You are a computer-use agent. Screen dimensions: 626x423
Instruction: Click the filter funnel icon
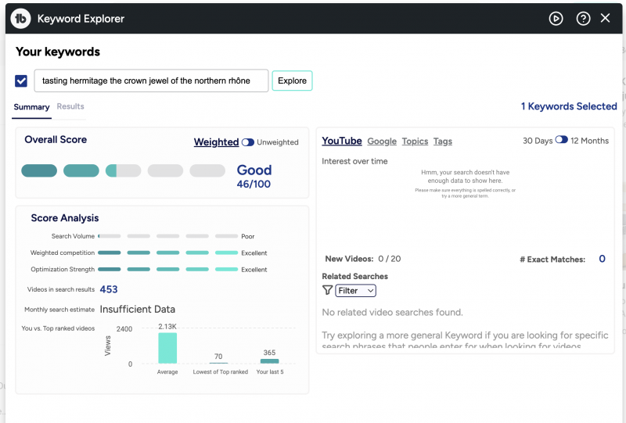pos(328,290)
